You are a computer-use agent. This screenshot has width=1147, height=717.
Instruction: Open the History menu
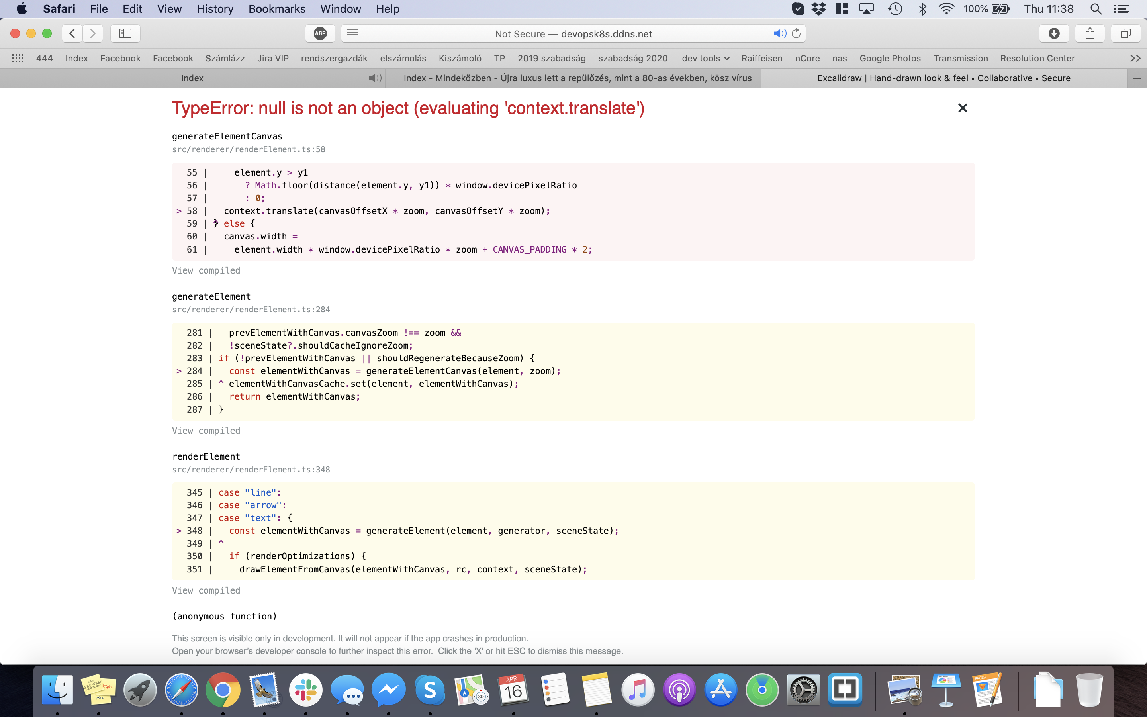click(x=215, y=8)
